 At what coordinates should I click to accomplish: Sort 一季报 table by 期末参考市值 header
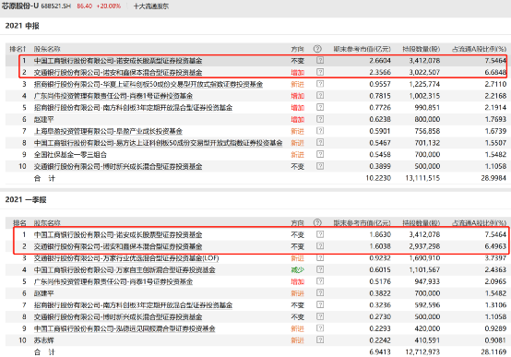click(362, 223)
